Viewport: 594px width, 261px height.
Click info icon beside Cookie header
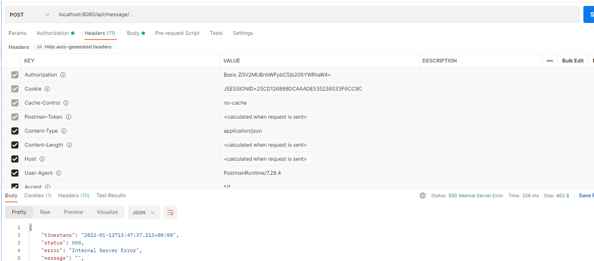point(47,89)
